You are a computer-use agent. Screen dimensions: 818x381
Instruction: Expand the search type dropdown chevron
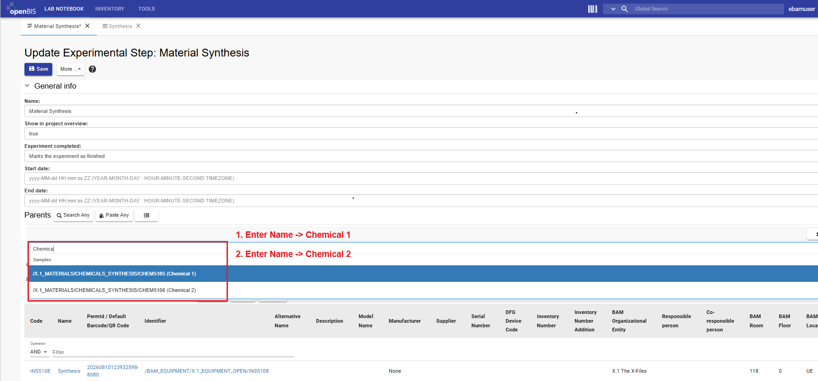click(613, 9)
